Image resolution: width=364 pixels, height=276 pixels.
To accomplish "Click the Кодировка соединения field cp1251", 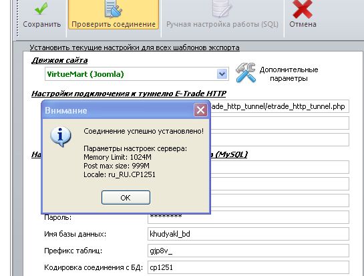I will pos(248,267).
